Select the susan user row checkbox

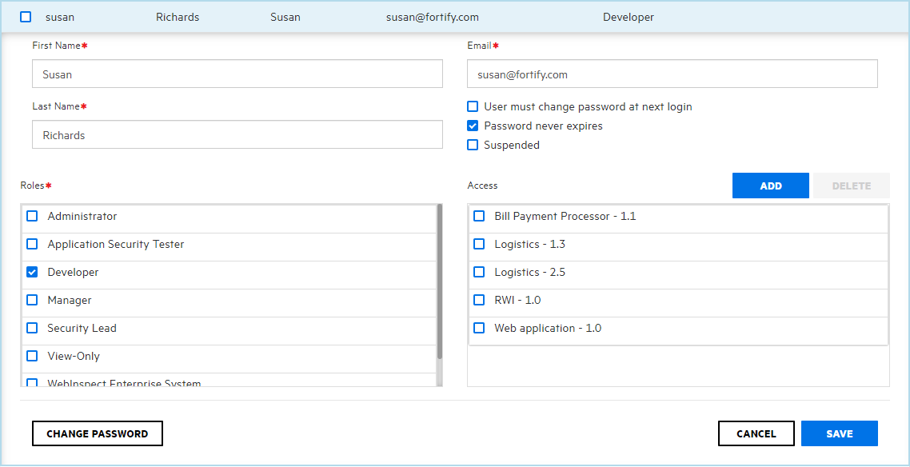tap(26, 17)
